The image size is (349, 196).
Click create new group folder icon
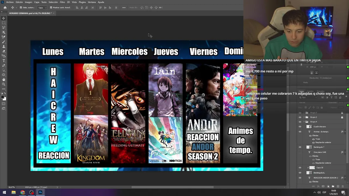point(333,186)
